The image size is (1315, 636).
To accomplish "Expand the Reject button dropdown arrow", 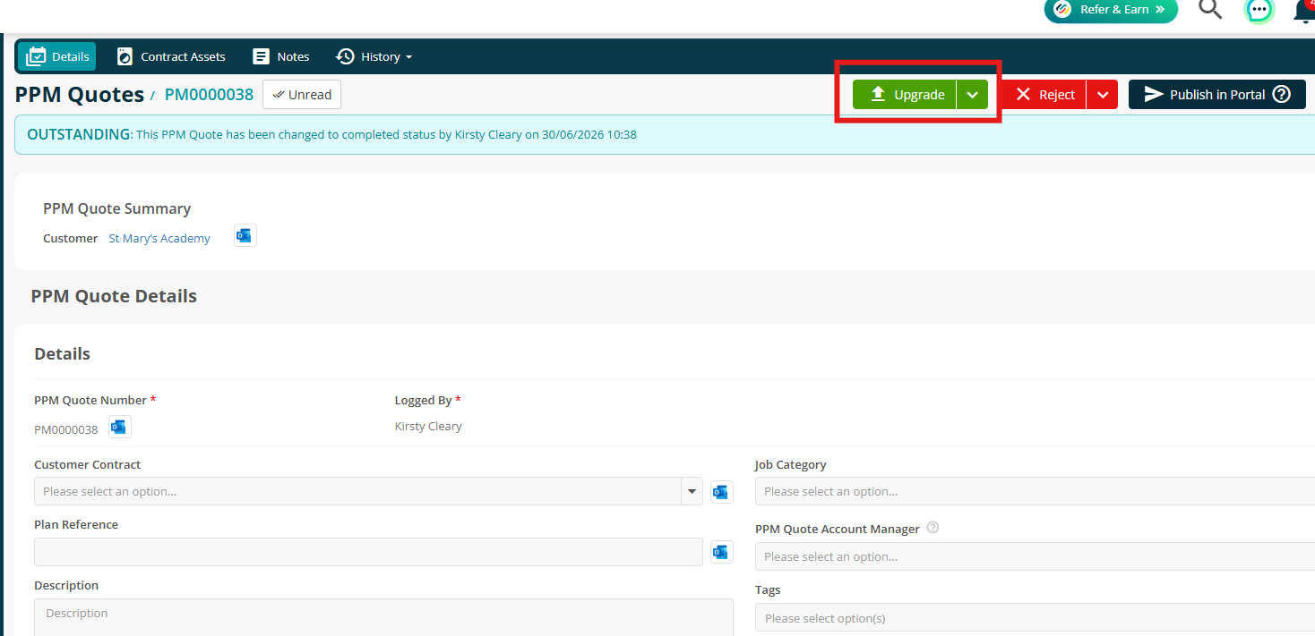I will (1103, 95).
